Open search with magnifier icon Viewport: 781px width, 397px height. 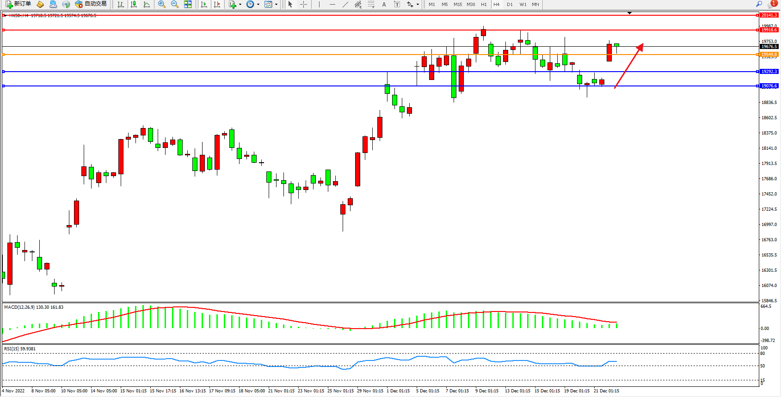[759, 4]
